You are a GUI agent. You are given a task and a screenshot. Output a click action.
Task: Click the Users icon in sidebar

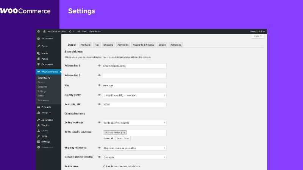coord(39,131)
